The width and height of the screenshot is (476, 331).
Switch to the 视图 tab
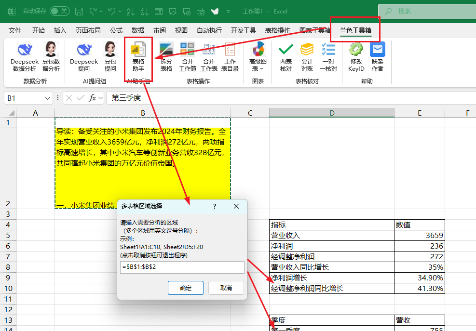pos(181,30)
